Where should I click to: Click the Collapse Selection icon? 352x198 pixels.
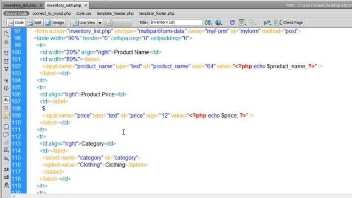click(x=6, y=61)
